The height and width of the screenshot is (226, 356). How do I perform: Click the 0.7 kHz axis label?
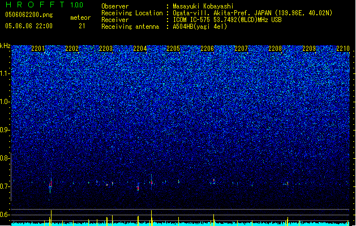coord(5,186)
